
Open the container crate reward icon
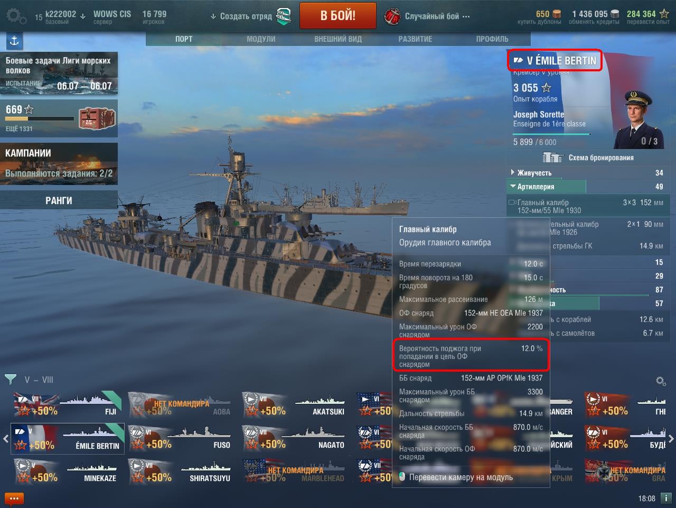tap(93, 118)
